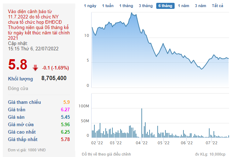Screen dimensions: 234x157
Task: Show Tất cả price history
Action: click(x=218, y=6)
